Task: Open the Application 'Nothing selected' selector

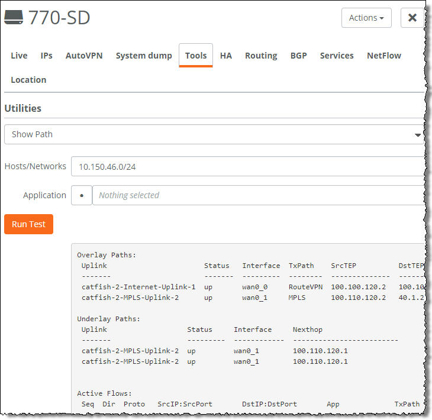Action: point(259,195)
